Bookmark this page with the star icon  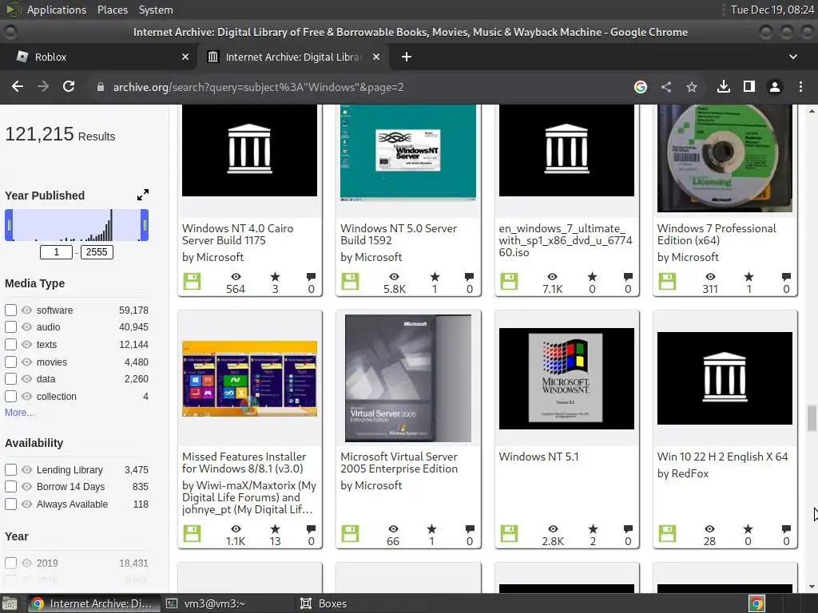[x=692, y=87]
